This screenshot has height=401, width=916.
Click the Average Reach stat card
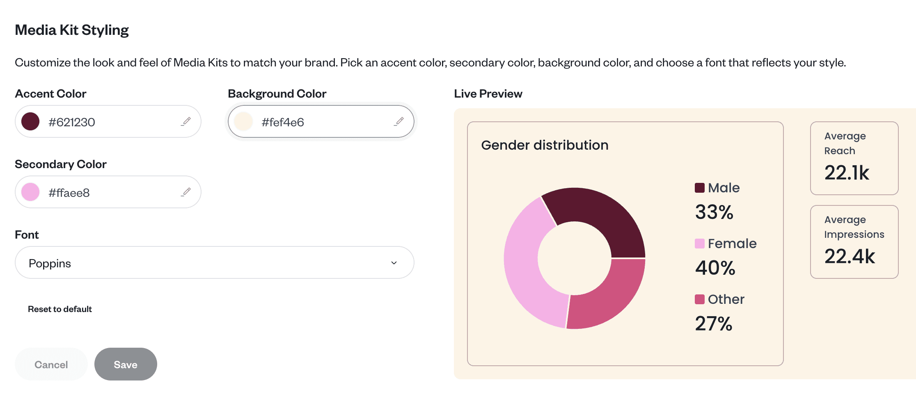pyautogui.click(x=854, y=158)
